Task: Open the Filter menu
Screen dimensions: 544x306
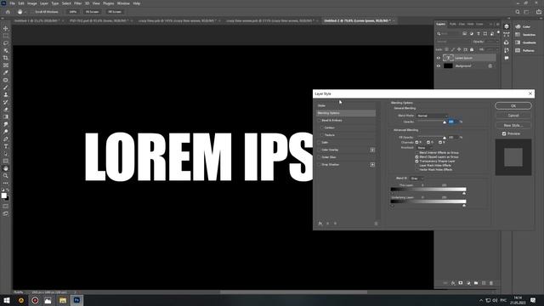Action: [x=77, y=3]
